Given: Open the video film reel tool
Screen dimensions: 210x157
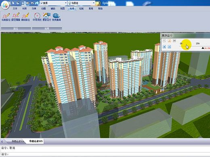Looking at the screenshot, I should [57, 17].
